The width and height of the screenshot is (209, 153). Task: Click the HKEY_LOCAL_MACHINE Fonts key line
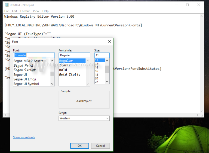coord(73,25)
